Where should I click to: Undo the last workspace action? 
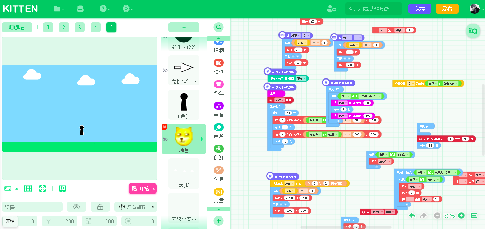pyautogui.click(x=412, y=215)
